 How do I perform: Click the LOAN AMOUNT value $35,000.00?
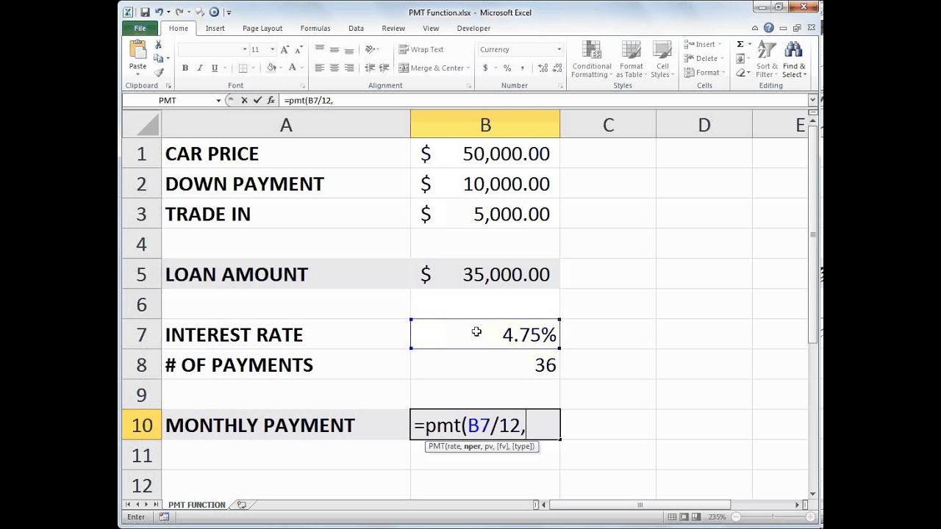(x=485, y=274)
